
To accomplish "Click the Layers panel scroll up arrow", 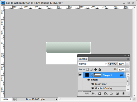I will (x=128, y=74).
